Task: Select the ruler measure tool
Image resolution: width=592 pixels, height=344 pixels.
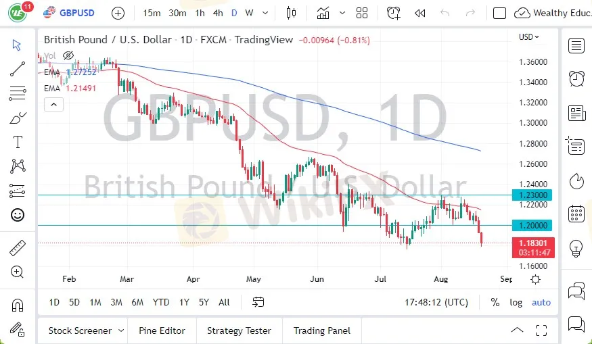Action: 18,248
